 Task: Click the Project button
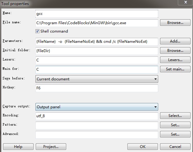[51, 146]
